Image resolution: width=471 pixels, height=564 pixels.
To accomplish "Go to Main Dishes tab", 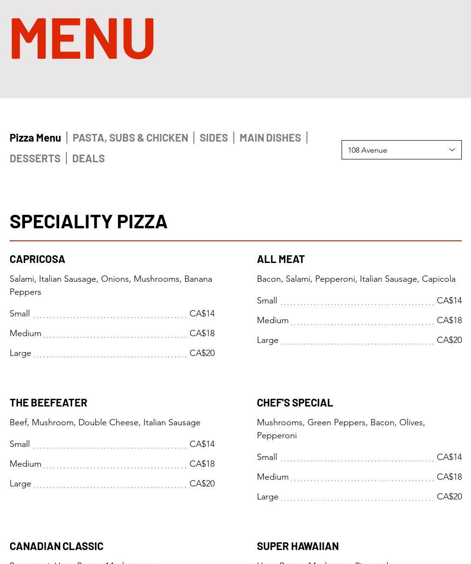I will 270,138.
